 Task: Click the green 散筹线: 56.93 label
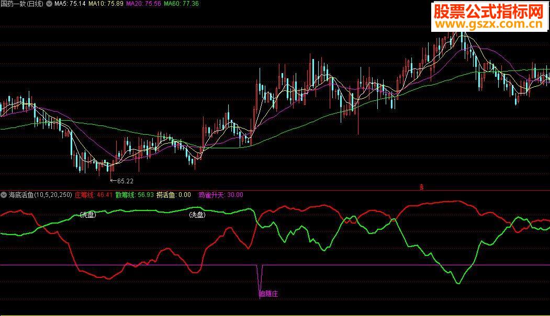point(134,195)
